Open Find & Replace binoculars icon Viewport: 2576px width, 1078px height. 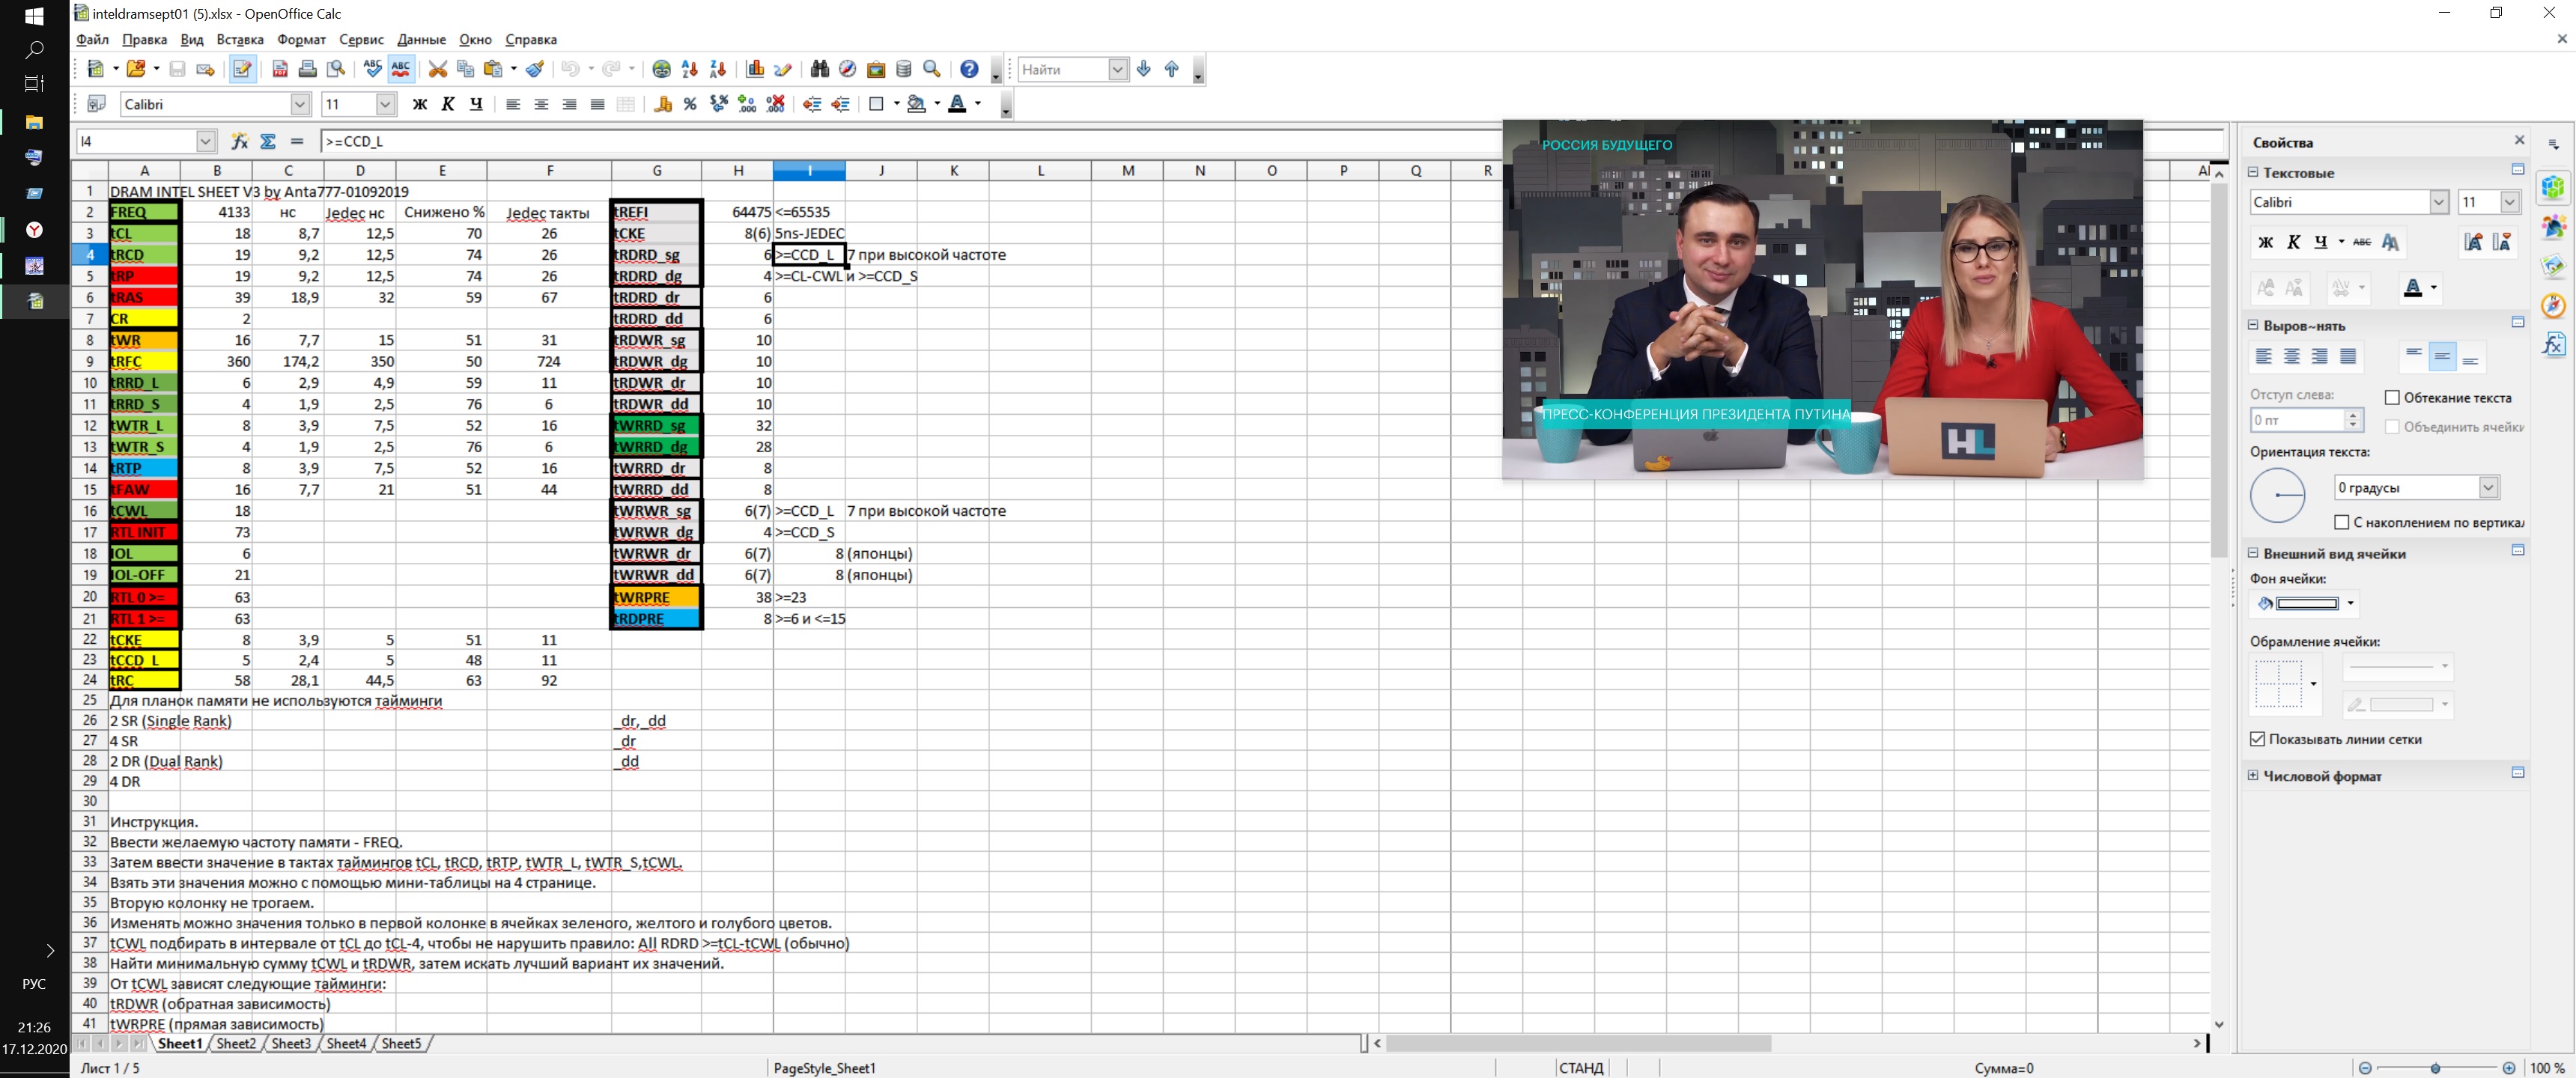click(820, 69)
